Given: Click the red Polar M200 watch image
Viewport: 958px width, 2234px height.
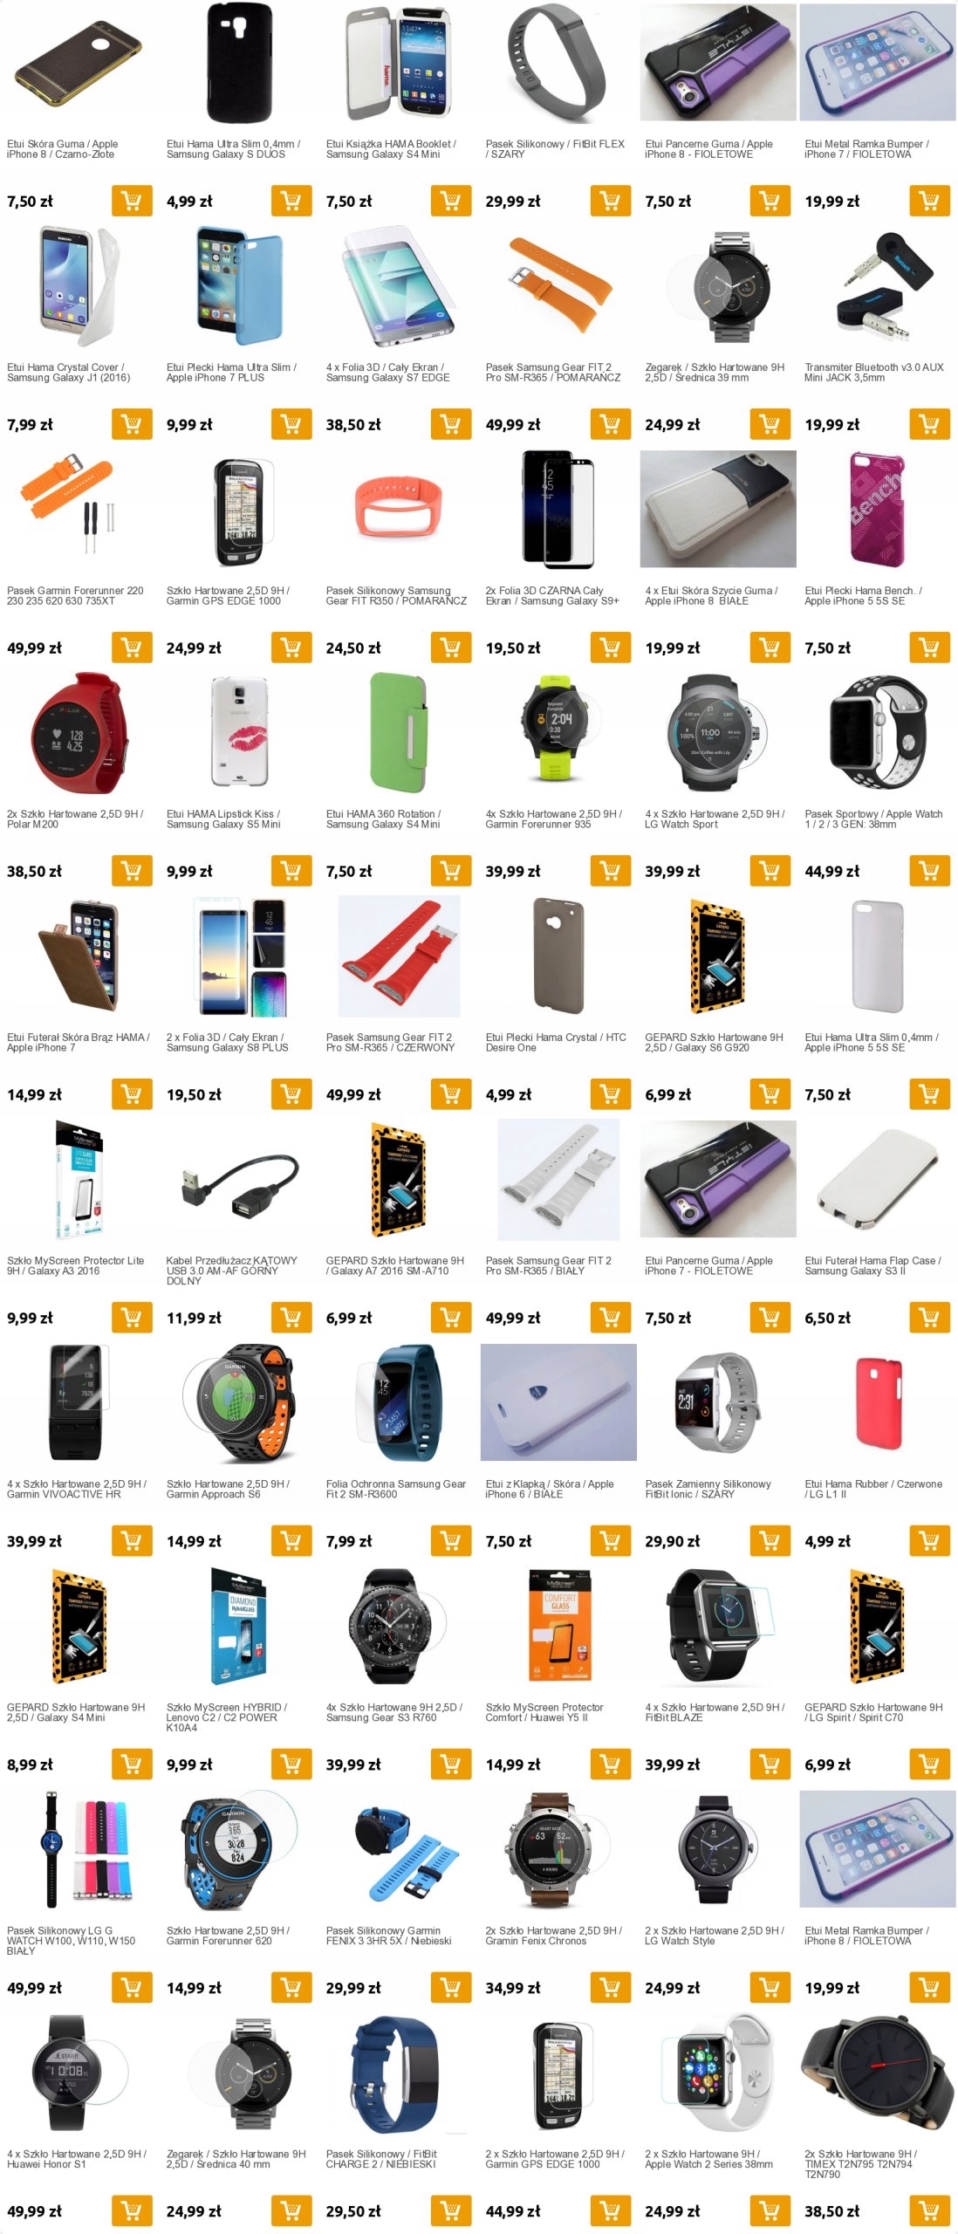Looking at the screenshot, I should coord(79,730).
